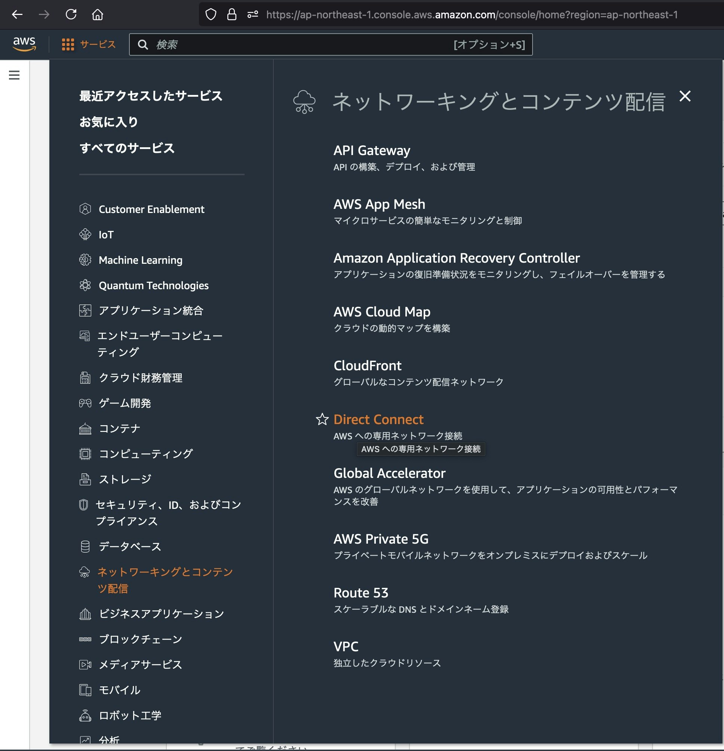
Task: Open the VPC service link
Action: coord(346,647)
